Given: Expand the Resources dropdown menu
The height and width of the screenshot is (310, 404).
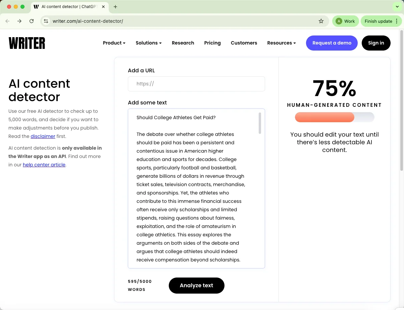Looking at the screenshot, I should point(282,43).
